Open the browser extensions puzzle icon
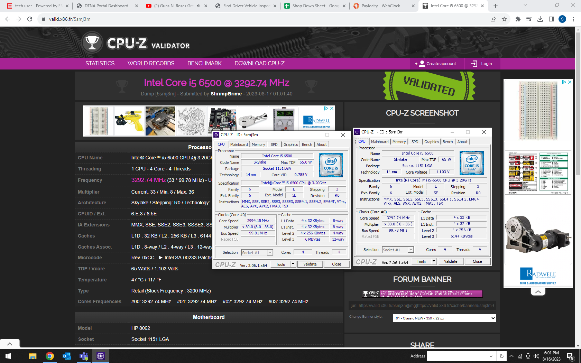The height and width of the screenshot is (363, 581). tap(518, 19)
